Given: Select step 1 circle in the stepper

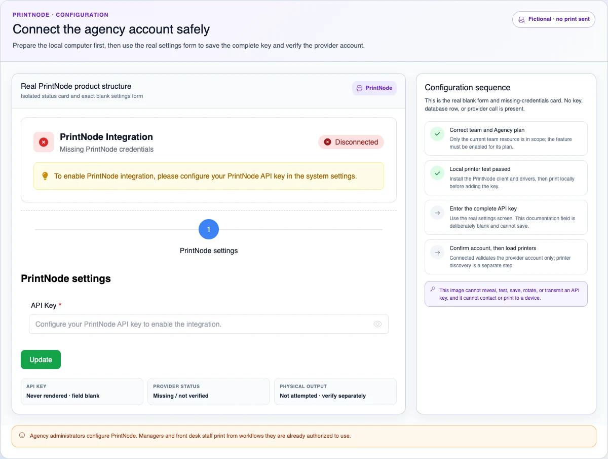Looking at the screenshot, I should 209,229.
